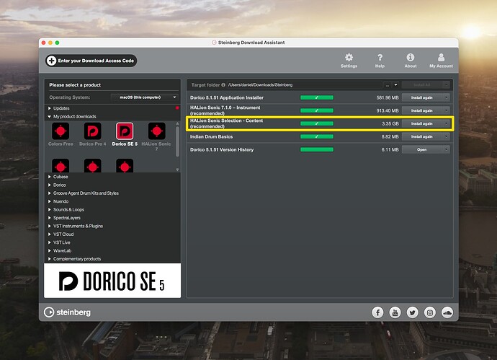497x360 pixels.
Task: Click the macOS window green zoom button
Action: point(57,43)
